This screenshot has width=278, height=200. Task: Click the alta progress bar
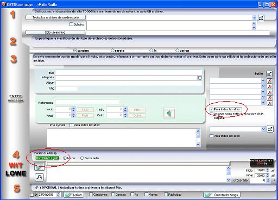click(138, 164)
